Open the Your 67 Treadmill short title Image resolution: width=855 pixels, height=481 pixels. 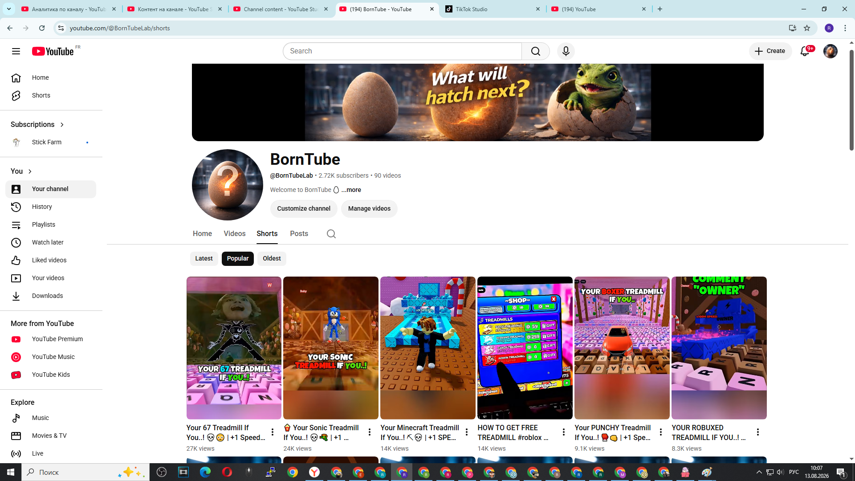(226, 432)
